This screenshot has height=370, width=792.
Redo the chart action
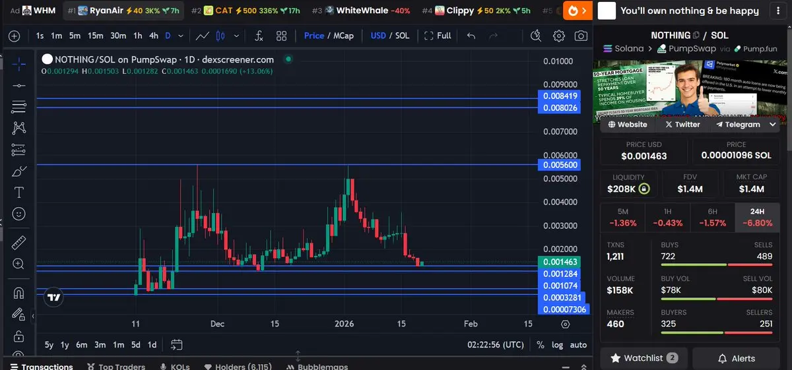[x=493, y=36]
